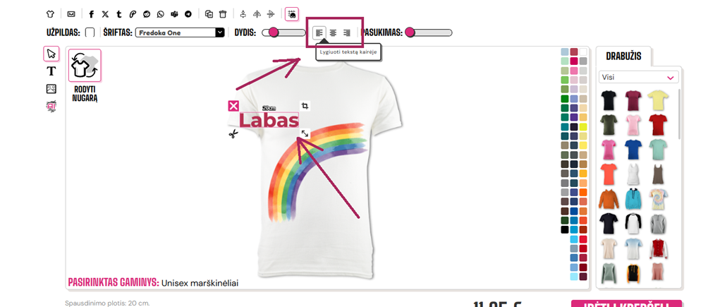Click Rodyti nugarą to show back
Screen dimensions: 708x307
point(85,76)
